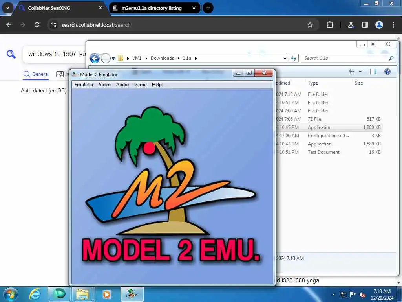Open the browser profile avatar

point(379,25)
